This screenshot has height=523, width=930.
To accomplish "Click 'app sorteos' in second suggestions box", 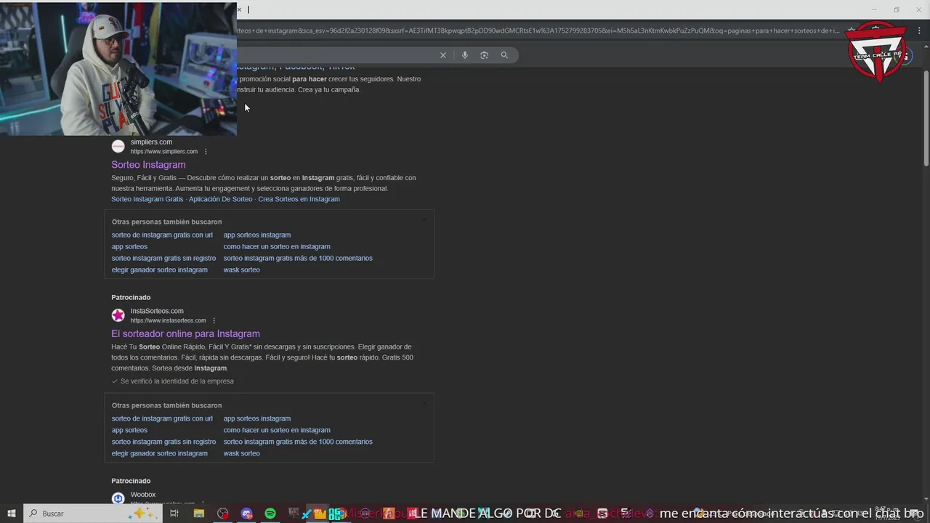I will pyautogui.click(x=129, y=430).
